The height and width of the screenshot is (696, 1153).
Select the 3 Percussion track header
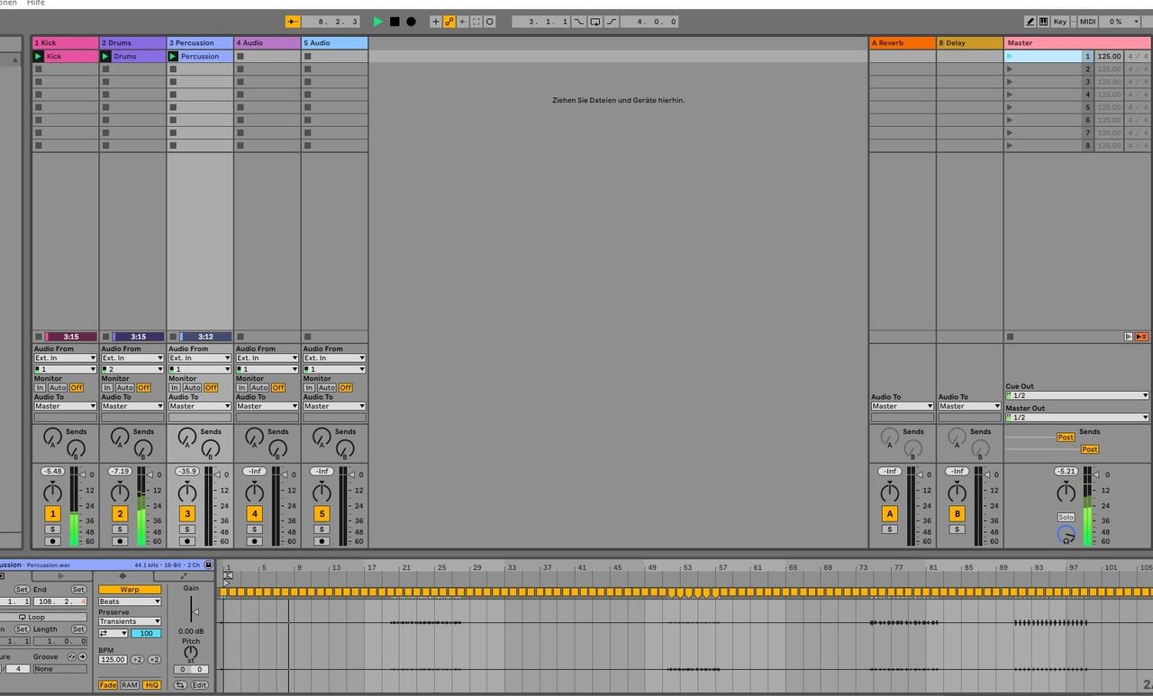pos(200,42)
